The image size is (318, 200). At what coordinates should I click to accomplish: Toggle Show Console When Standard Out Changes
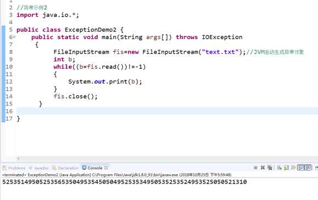(x=301, y=168)
